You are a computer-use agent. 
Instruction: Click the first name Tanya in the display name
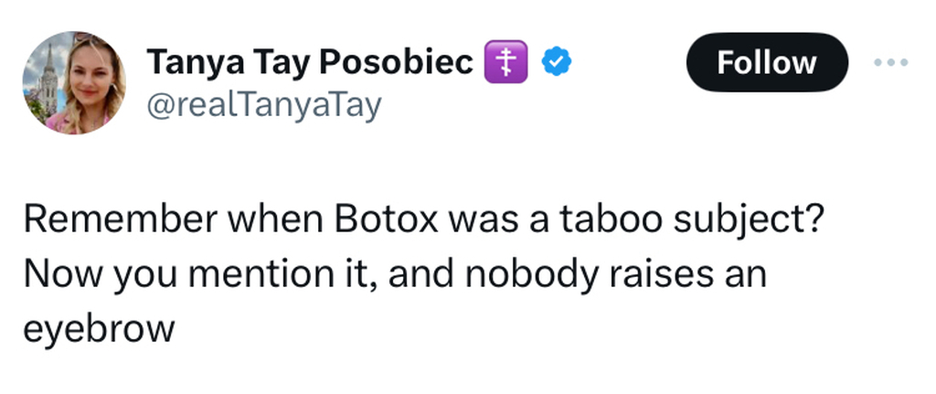[x=195, y=63]
